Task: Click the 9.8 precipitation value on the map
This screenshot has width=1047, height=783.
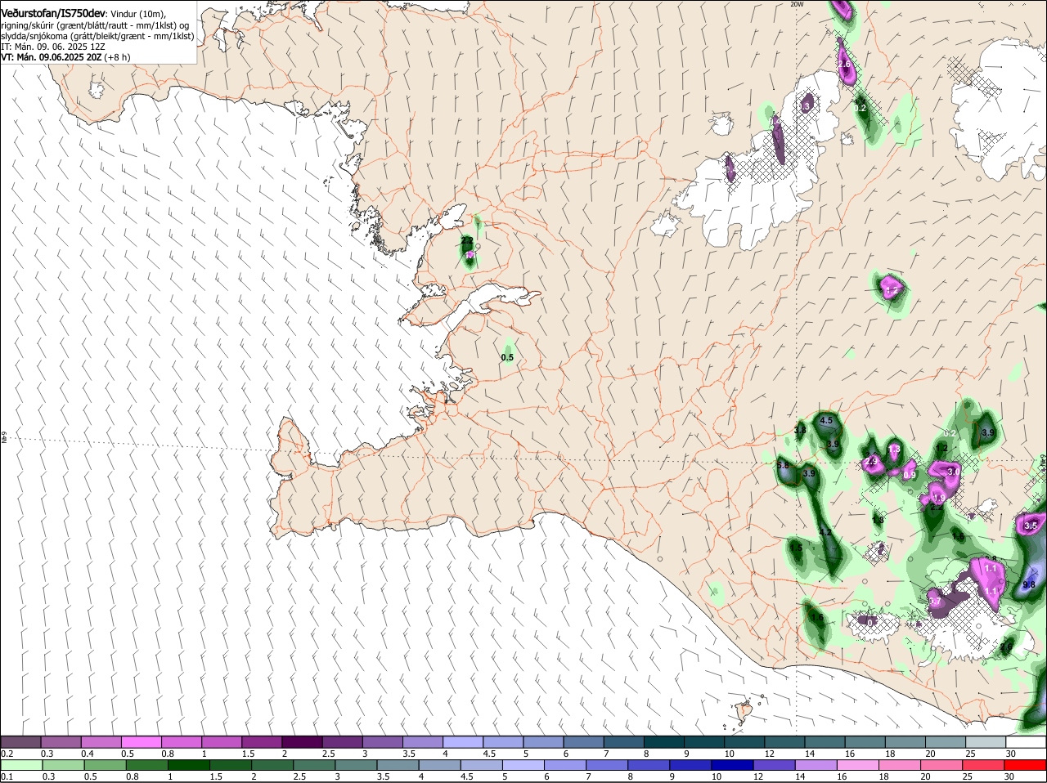Action: 1029,584
